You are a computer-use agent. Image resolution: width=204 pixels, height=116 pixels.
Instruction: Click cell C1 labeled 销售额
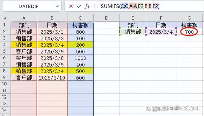[x=80, y=25]
